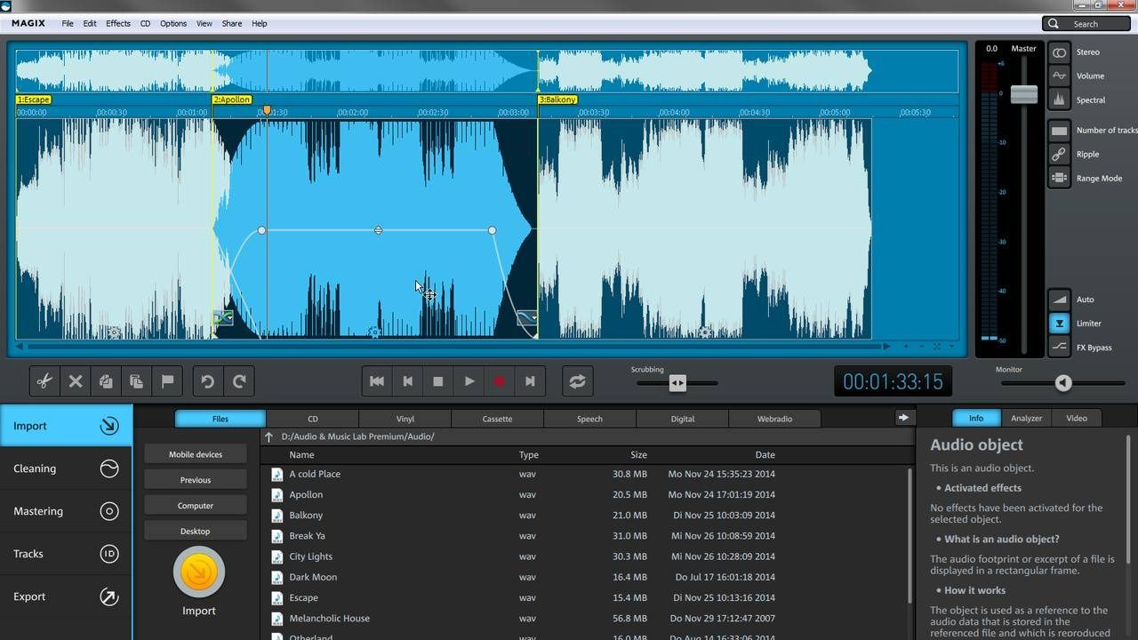
Task: Click the redo arrow icon
Action: tap(239, 381)
